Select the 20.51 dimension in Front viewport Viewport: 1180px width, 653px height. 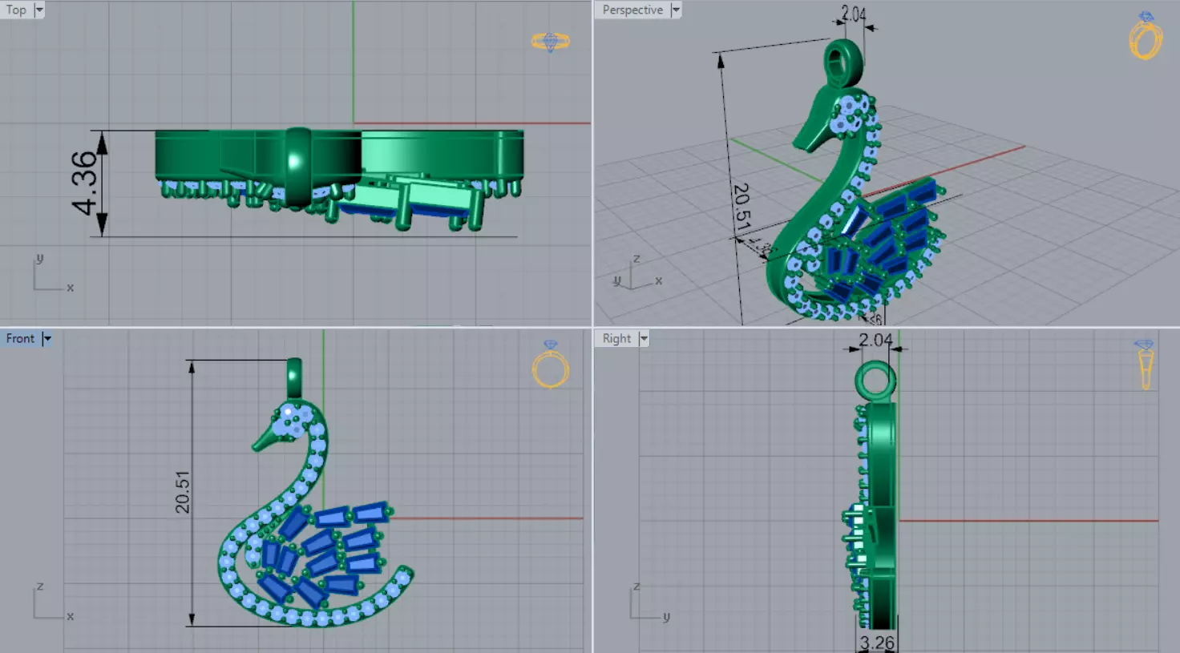[183, 492]
